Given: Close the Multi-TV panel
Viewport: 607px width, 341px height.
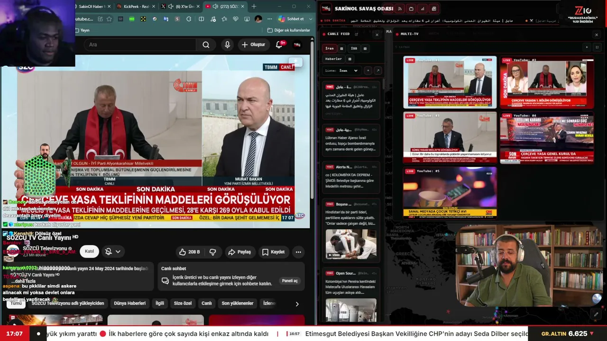Looking at the screenshot, I should coord(597,35).
